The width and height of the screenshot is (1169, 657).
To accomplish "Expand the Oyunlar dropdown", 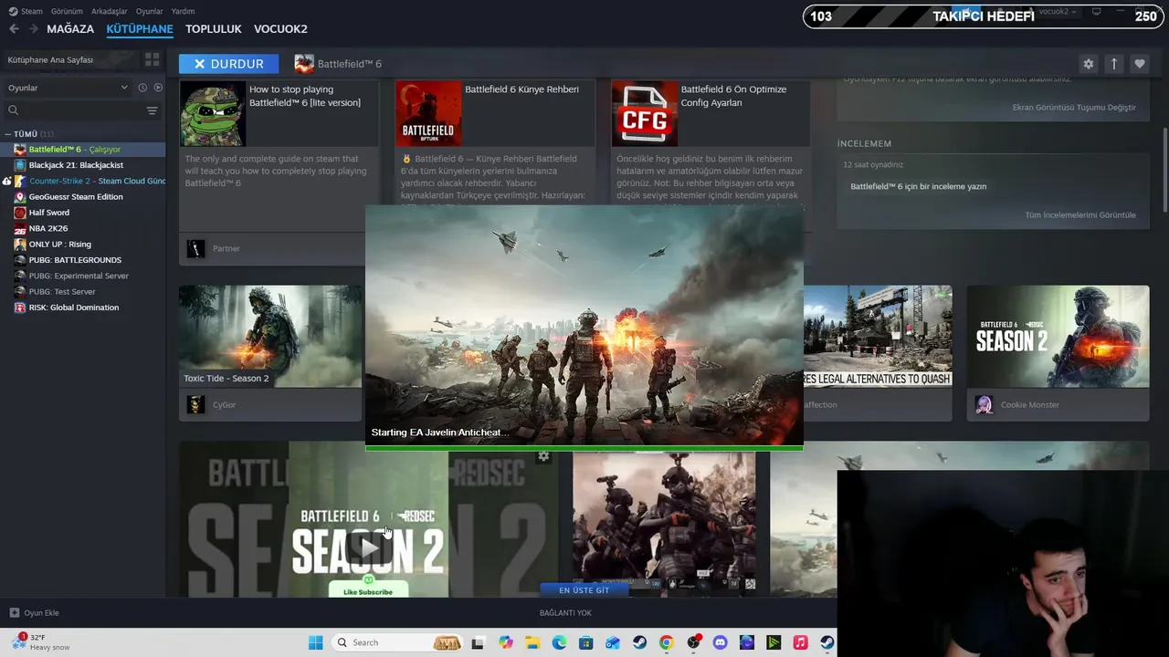I will (x=68, y=88).
